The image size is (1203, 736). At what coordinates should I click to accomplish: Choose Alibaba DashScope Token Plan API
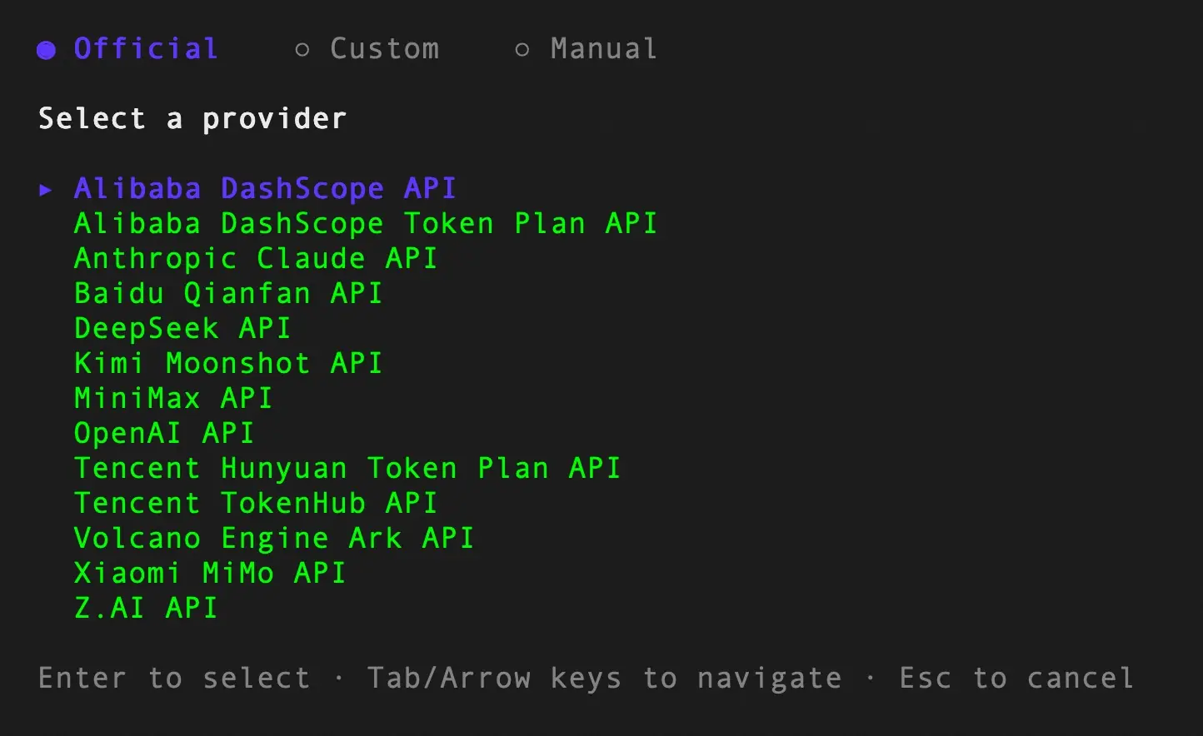[x=366, y=224]
